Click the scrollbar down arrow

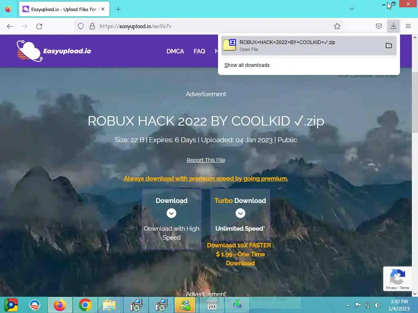pos(415,294)
